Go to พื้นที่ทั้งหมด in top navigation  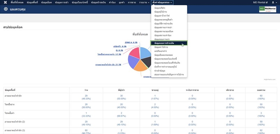pyautogui.click(x=17, y=2)
